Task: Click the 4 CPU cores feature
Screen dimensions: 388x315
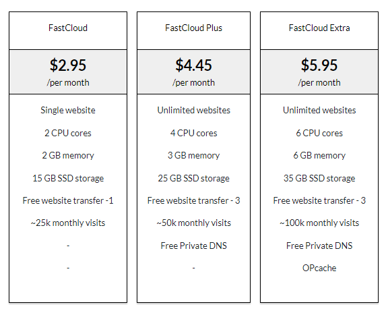Action: [x=193, y=133]
